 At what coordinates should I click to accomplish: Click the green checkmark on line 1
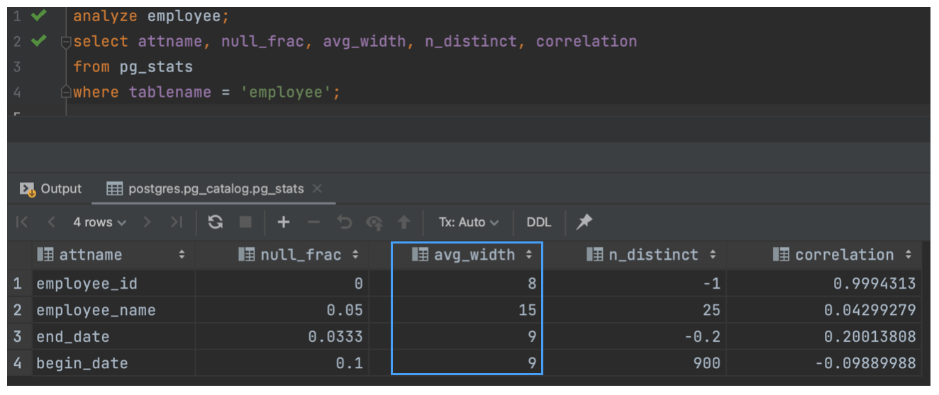38,15
